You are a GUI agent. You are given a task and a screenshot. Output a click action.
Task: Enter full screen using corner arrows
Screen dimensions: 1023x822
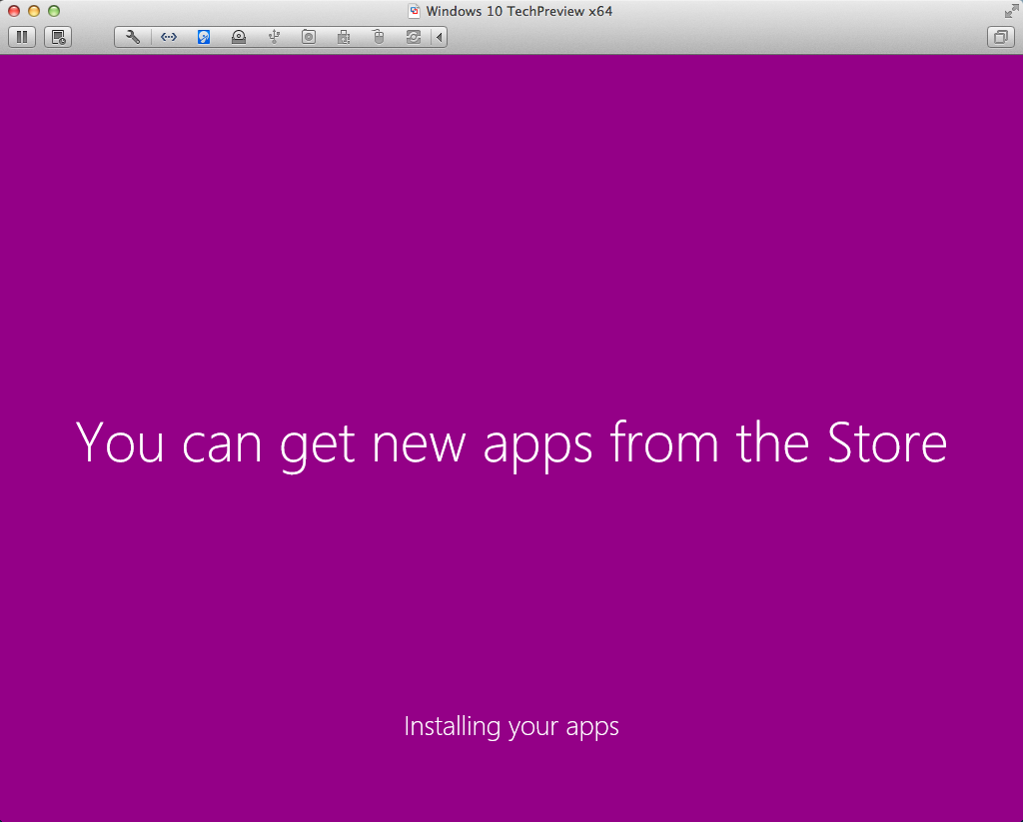[1011, 11]
